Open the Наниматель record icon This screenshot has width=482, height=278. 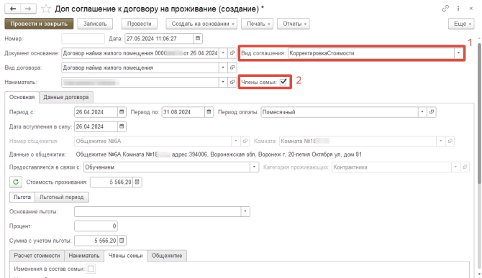coord(232,82)
